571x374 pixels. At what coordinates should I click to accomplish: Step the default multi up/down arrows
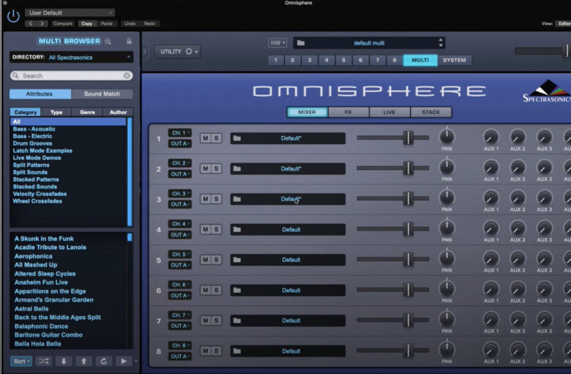(x=441, y=42)
